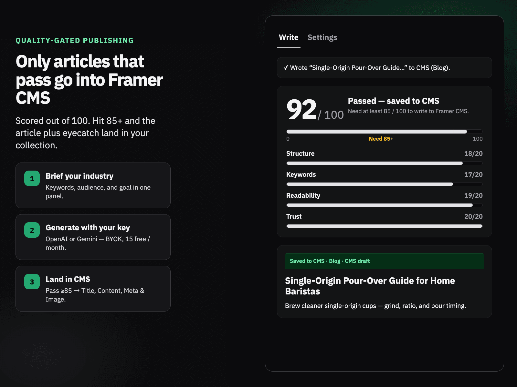Click the Keywords score bar

click(x=385, y=184)
